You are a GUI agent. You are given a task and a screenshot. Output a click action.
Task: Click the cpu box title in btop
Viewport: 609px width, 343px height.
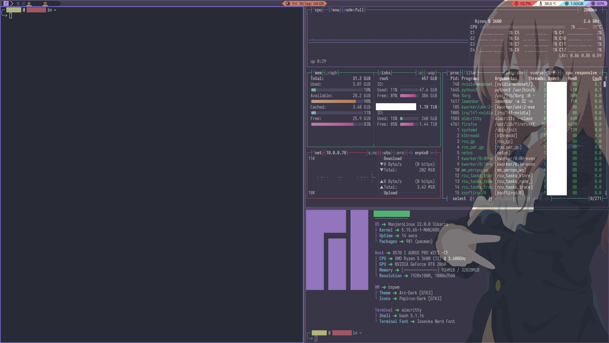pos(318,10)
